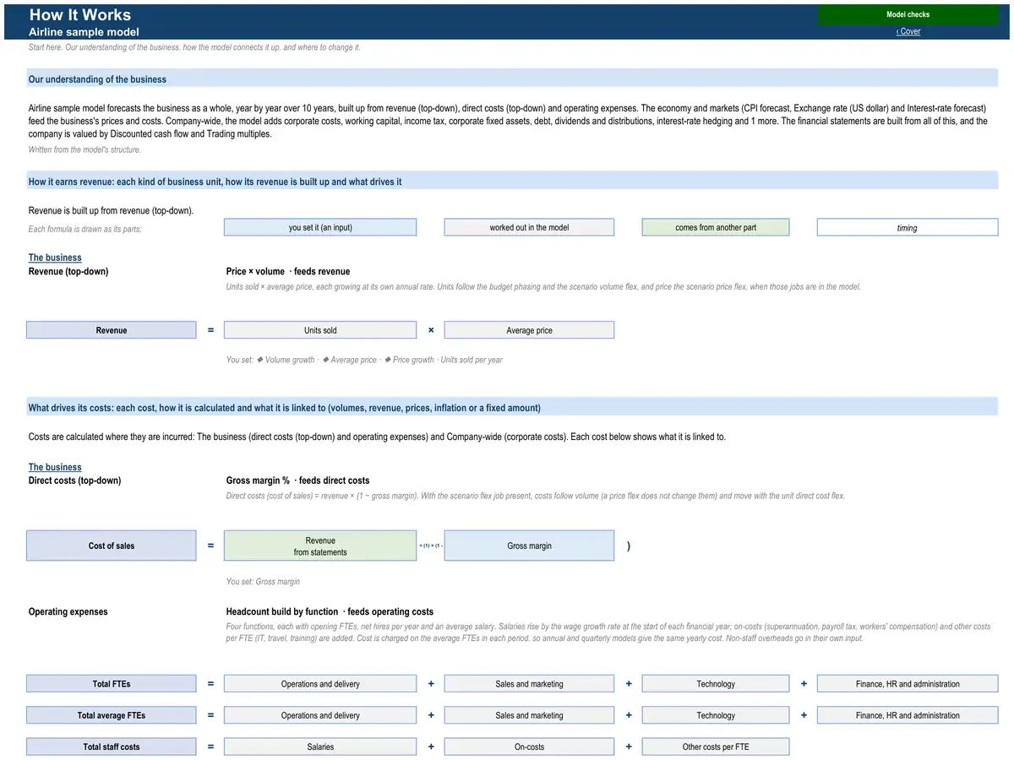1014x760 pixels.
Task: Select Finance, HR and administration in Total FTEs row
Action: tap(908, 684)
